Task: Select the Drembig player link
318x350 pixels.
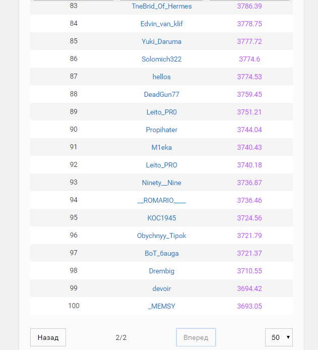Action: (x=161, y=271)
